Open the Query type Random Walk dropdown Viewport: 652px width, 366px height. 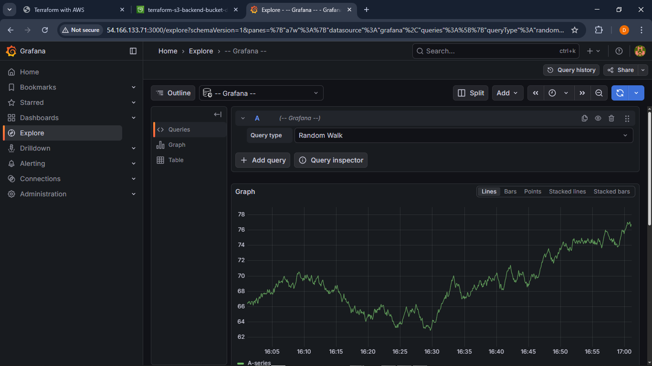(x=463, y=135)
